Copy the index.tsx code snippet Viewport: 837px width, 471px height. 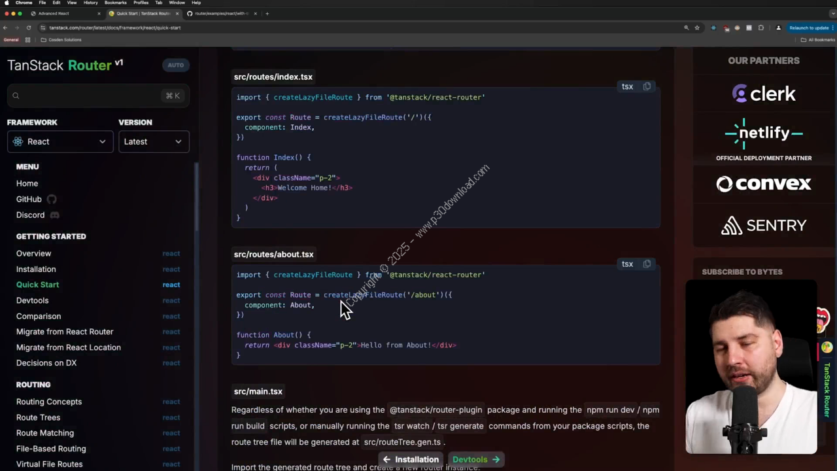[x=647, y=86]
